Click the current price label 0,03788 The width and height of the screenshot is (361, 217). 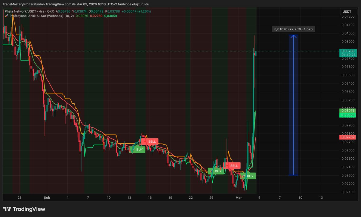tap(348, 51)
